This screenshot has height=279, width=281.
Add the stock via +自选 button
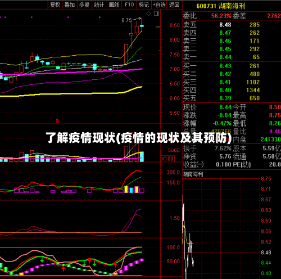click(159, 4)
